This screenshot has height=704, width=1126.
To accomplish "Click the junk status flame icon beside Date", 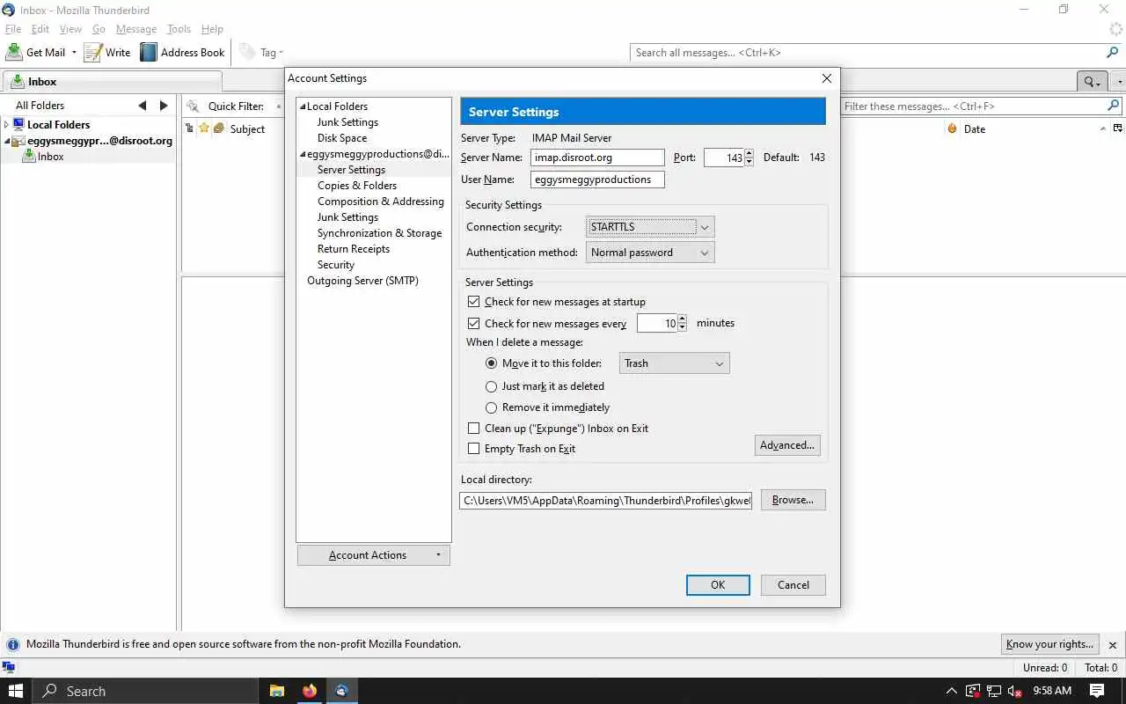I will (x=952, y=128).
